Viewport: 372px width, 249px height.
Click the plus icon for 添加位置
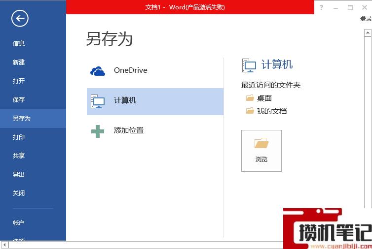point(98,131)
